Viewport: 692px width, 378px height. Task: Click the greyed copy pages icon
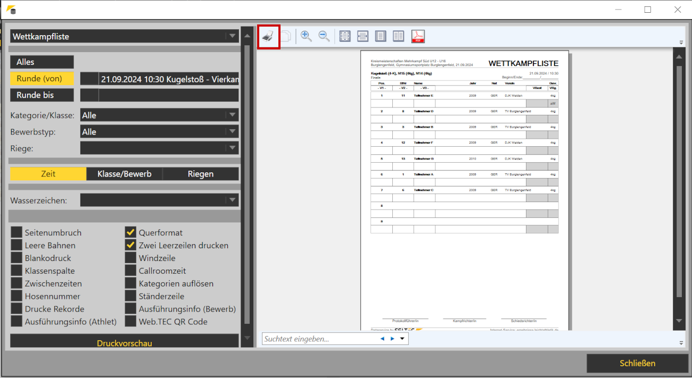click(x=285, y=36)
